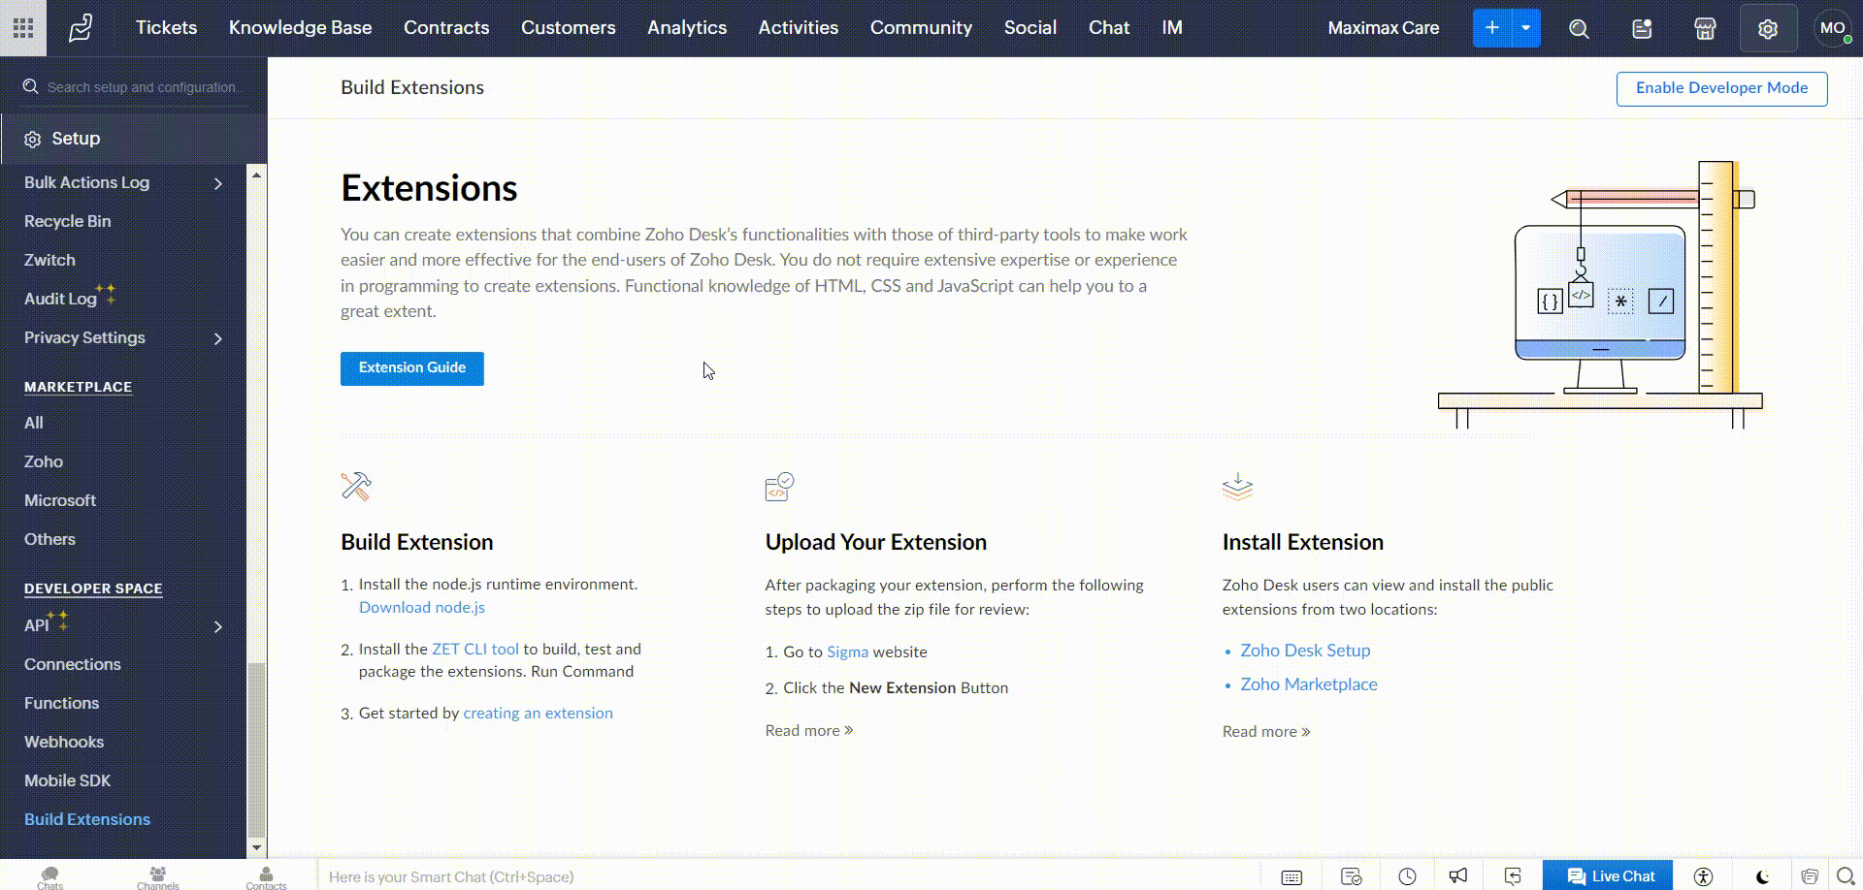This screenshot has height=890, width=1863.
Task: Click the announcements megaphone icon
Action: [1458, 876]
